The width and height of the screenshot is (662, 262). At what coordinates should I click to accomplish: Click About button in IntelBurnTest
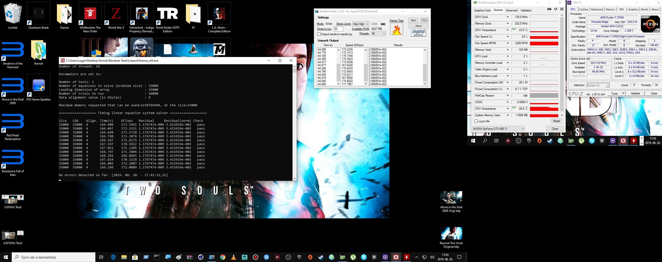(418, 26)
